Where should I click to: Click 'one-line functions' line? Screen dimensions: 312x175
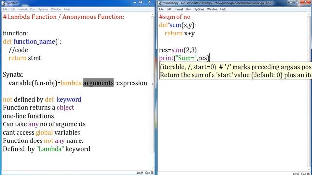(28, 116)
